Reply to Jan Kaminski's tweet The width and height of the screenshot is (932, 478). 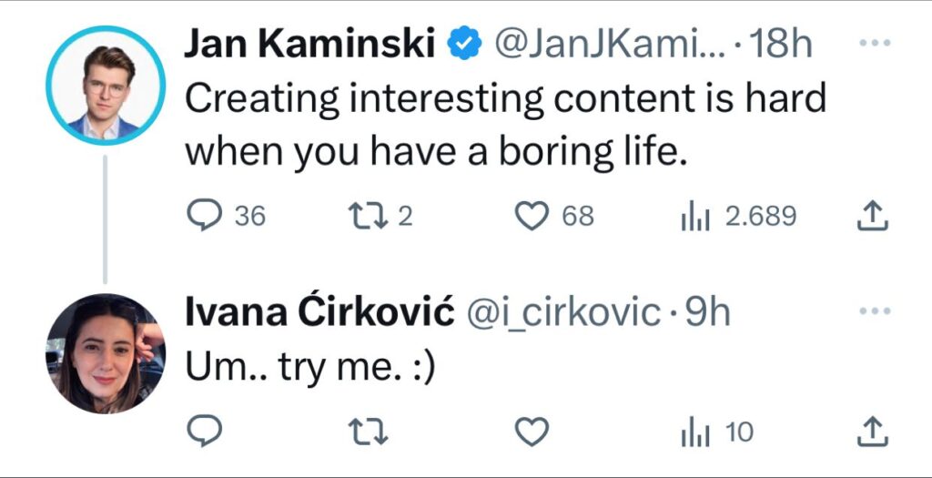pos(204,216)
